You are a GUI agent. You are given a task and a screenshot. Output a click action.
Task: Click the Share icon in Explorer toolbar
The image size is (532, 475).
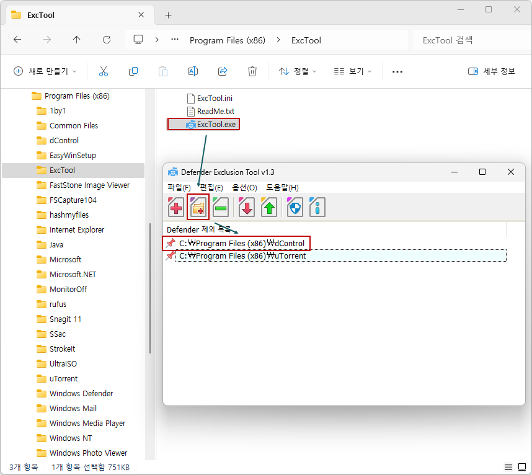(x=223, y=71)
